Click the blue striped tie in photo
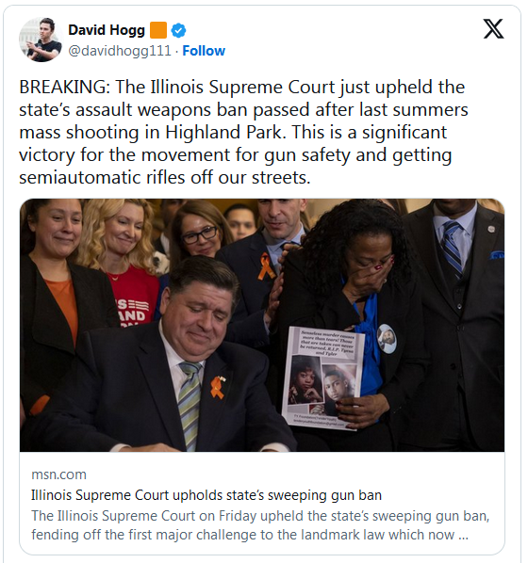This screenshot has height=563, width=528. [451, 248]
